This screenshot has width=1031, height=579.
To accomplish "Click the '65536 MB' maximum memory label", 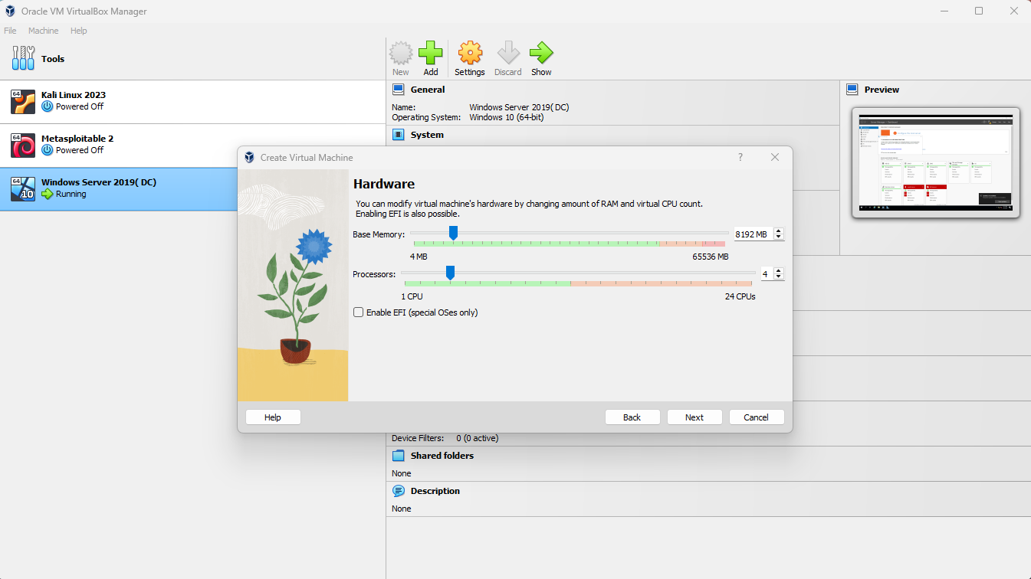I will click(711, 257).
